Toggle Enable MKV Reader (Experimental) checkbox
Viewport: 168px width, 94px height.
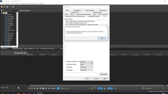click(x=67, y=23)
